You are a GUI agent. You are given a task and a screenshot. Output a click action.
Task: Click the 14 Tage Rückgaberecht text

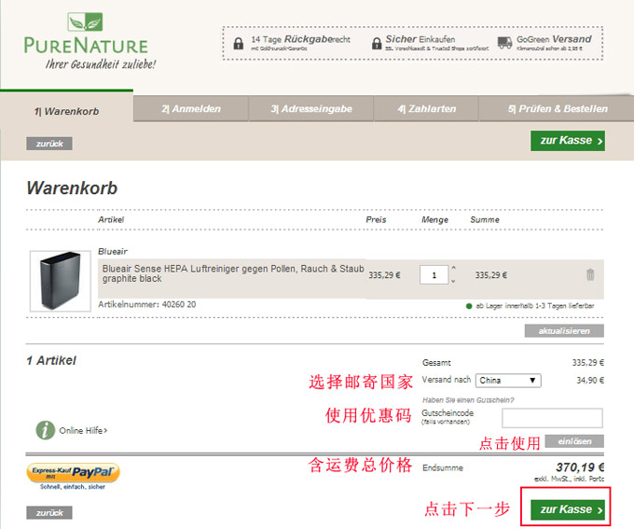(x=300, y=39)
